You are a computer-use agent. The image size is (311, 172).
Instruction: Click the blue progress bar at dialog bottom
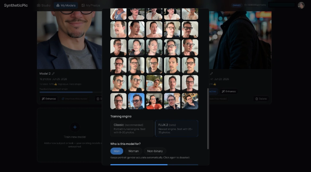154,165
